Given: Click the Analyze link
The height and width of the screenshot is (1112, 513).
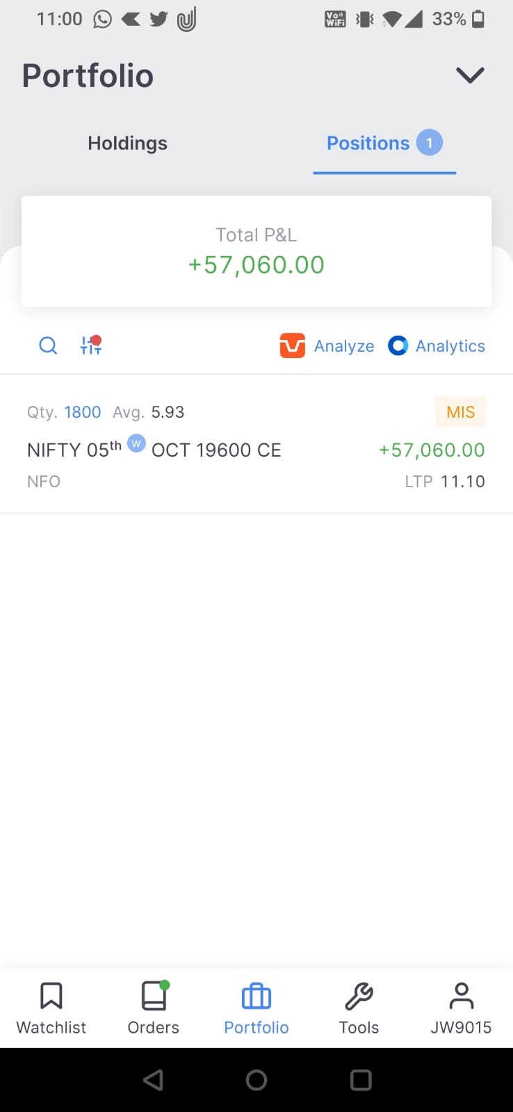Looking at the screenshot, I should tap(344, 346).
